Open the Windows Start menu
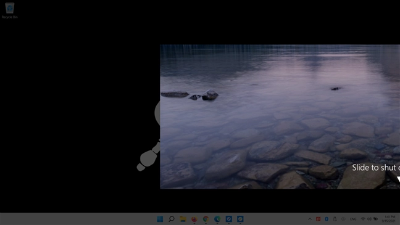 pos(160,219)
